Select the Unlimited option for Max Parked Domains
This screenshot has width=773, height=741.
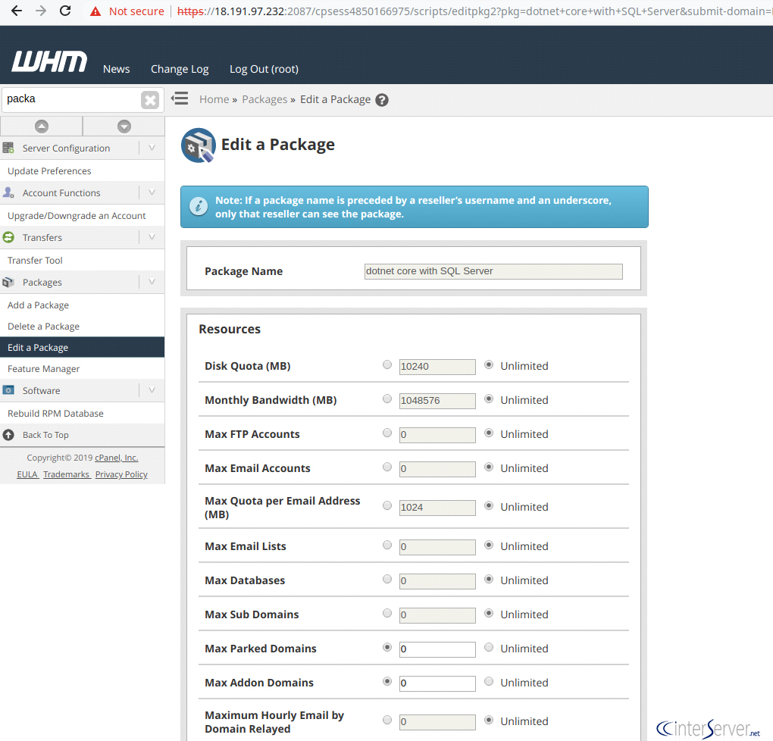(x=489, y=648)
